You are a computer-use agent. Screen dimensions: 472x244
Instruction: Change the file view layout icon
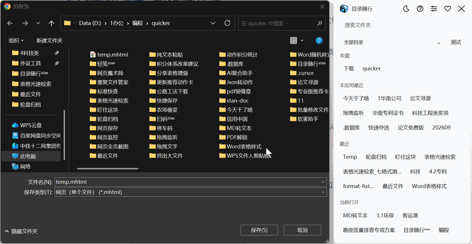pyautogui.click(x=294, y=40)
